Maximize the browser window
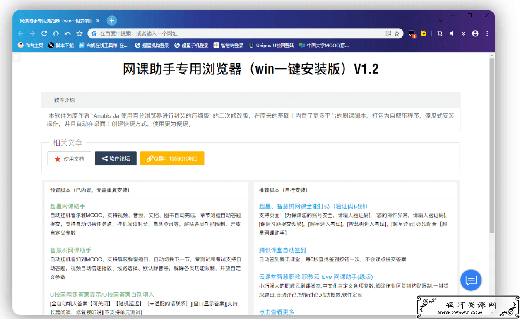Screen dimensions: 520x319 pos(469,15)
